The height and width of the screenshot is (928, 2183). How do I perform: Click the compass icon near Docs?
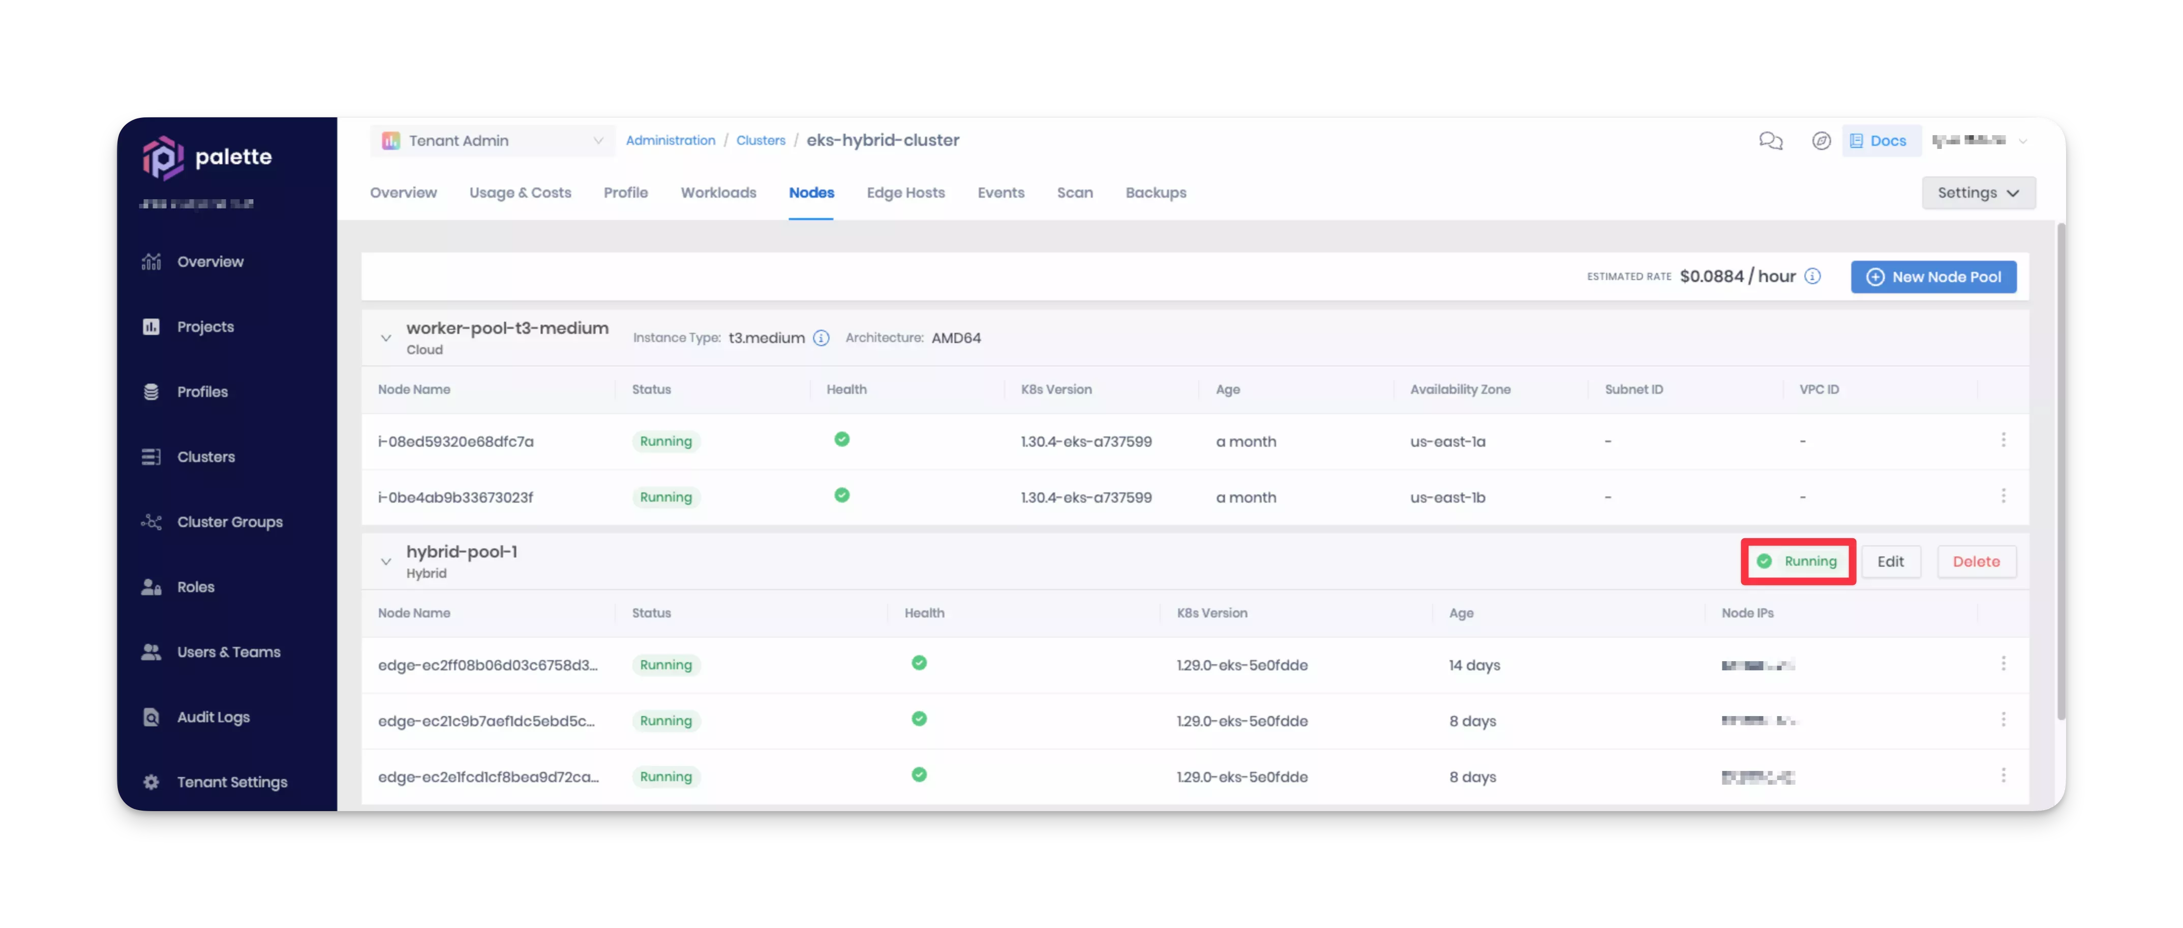(1821, 141)
